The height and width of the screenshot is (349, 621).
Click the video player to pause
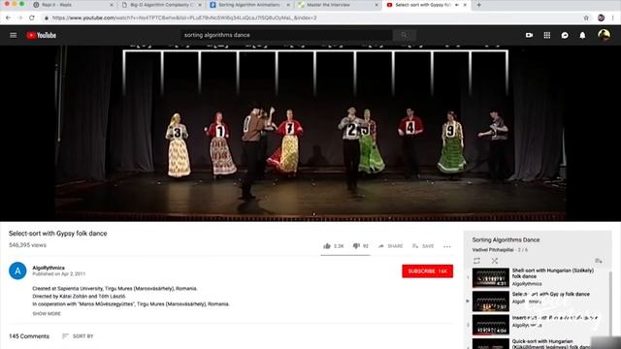coord(310,134)
